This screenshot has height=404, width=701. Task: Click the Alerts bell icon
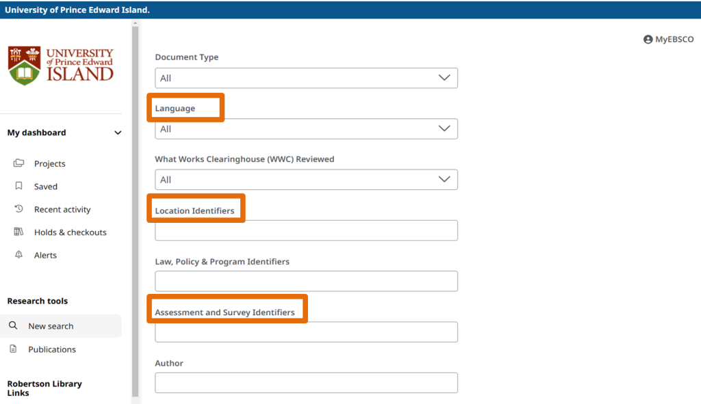click(x=21, y=255)
